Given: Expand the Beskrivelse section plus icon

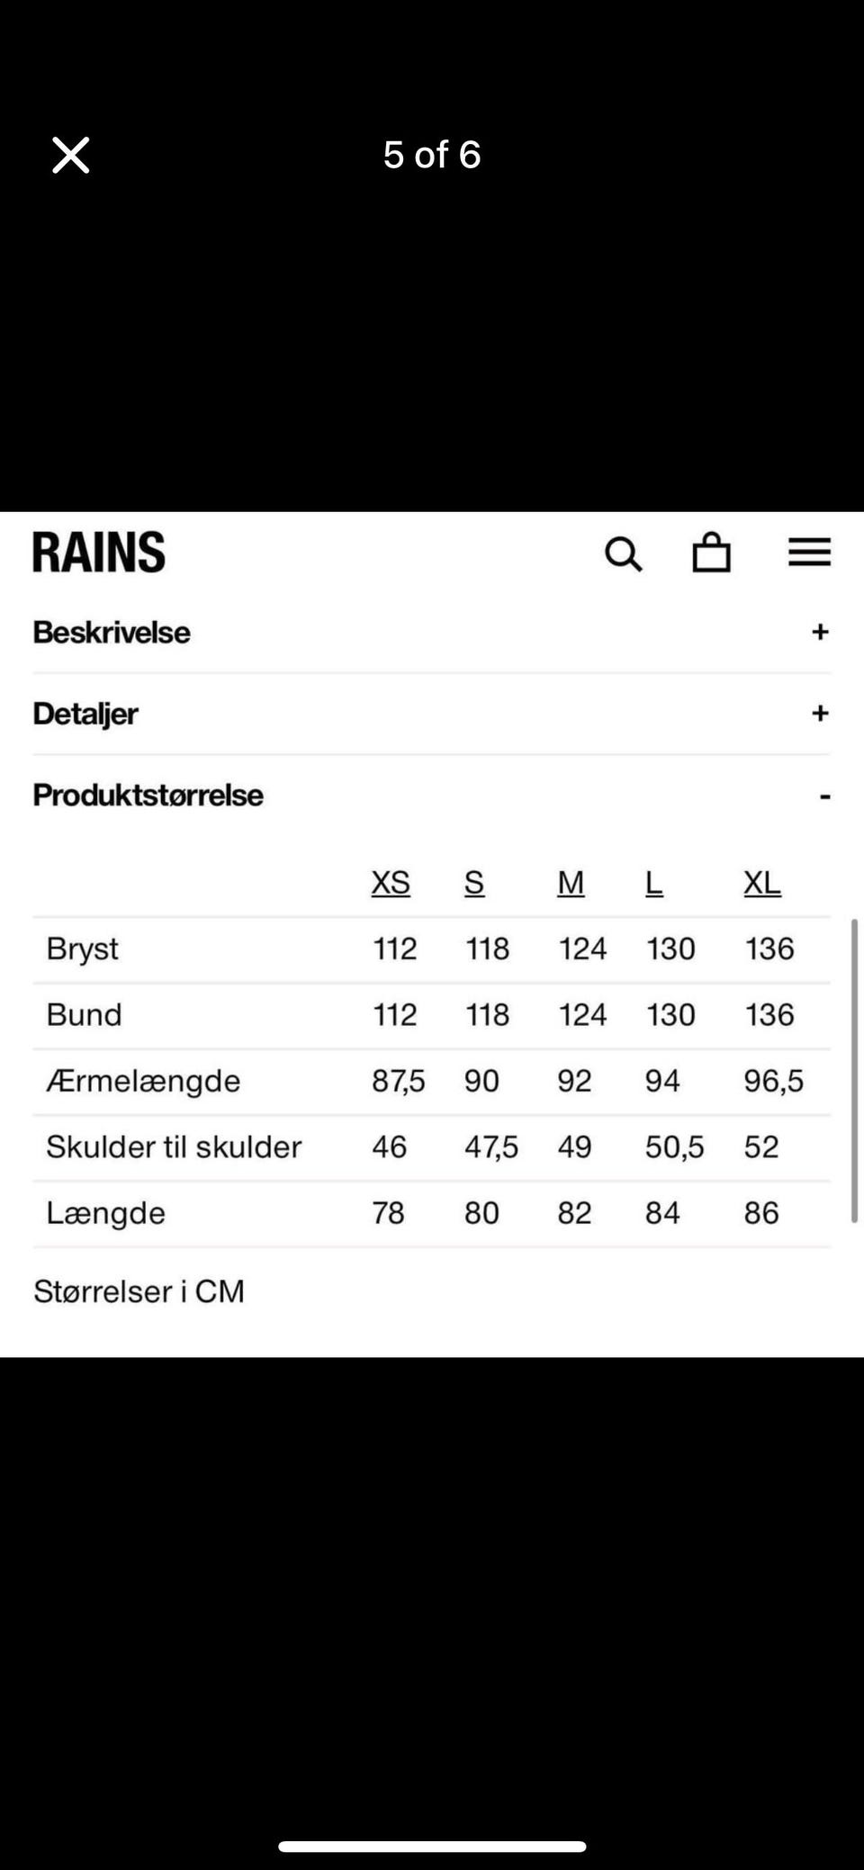Looking at the screenshot, I should (819, 632).
